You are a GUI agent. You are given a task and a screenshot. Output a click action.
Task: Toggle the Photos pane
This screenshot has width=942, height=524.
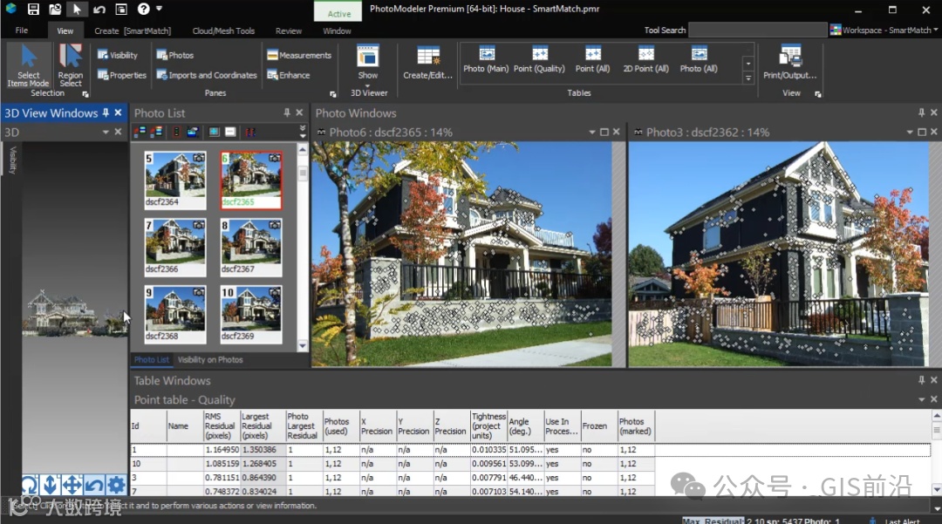tap(174, 55)
